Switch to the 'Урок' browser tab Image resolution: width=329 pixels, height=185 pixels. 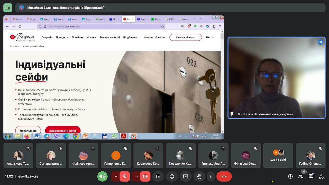[x=45, y=19]
